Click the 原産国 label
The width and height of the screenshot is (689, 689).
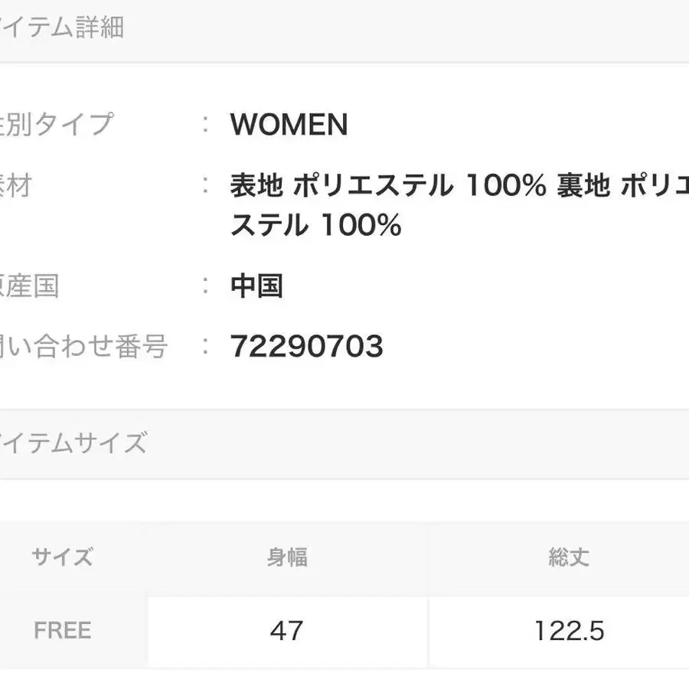point(29,286)
